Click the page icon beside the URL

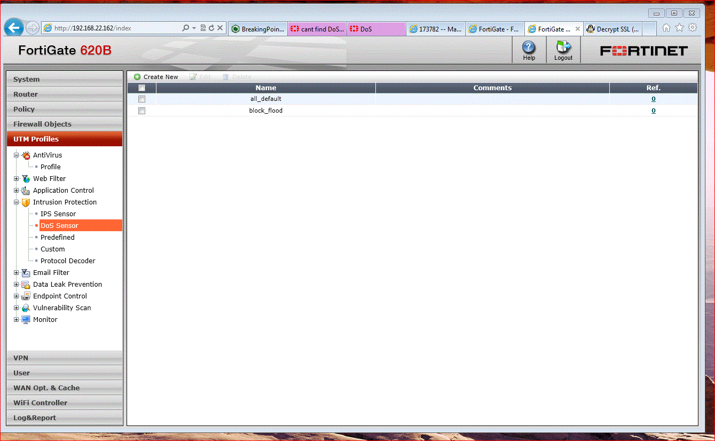pos(48,28)
